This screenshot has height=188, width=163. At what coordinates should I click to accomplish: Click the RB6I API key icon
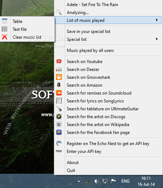point(59,151)
